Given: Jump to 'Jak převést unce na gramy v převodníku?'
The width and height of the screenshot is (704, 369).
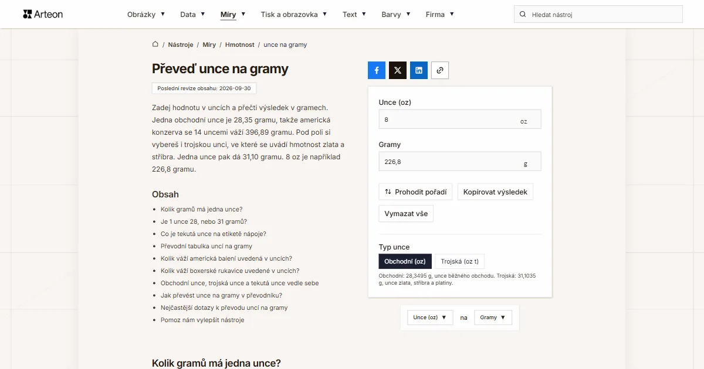Looking at the screenshot, I should pyautogui.click(x=221, y=295).
